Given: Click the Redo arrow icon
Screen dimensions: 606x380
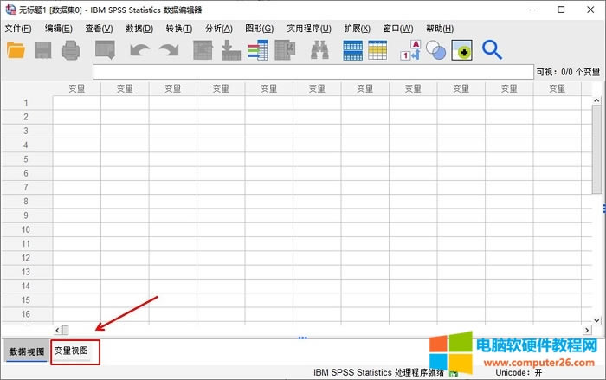Looking at the screenshot, I should 168,50.
